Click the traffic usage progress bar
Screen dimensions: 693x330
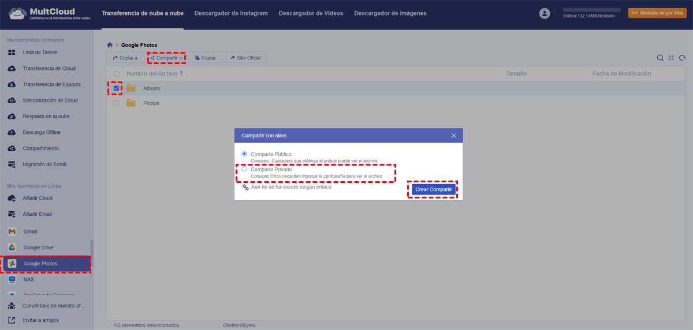pyautogui.click(x=592, y=10)
